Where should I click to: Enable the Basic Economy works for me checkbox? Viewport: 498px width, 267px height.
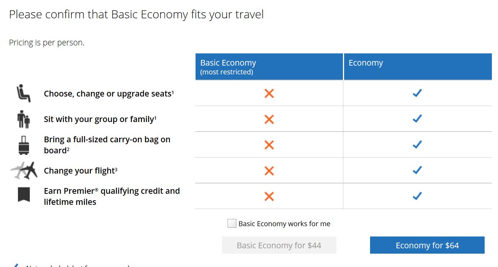click(x=231, y=223)
